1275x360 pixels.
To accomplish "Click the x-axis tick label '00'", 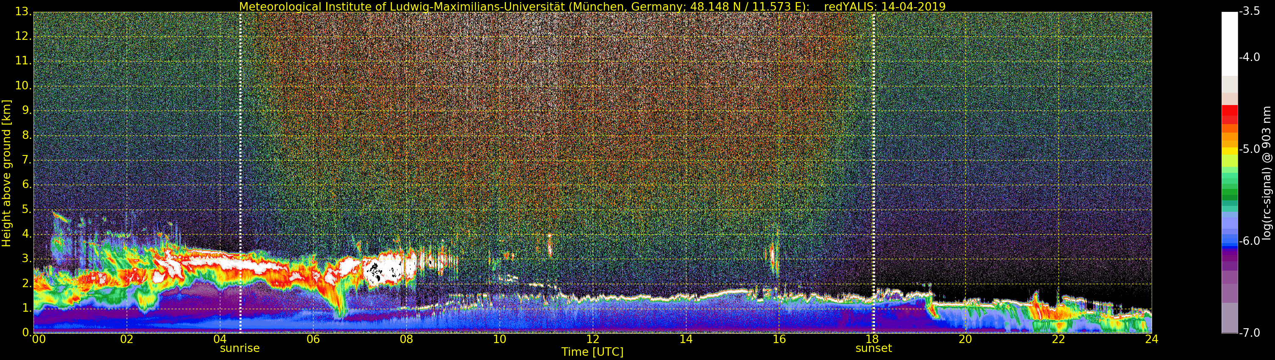I will [x=39, y=339].
